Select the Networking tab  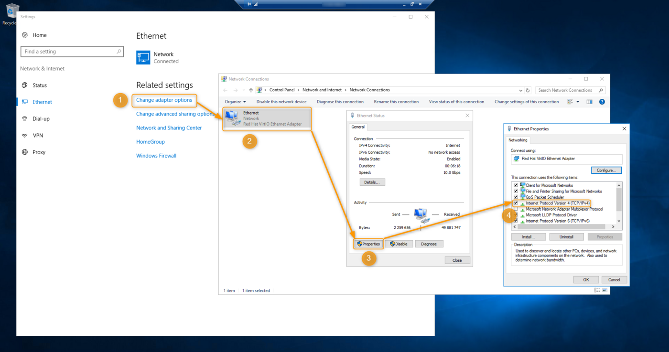(x=518, y=140)
